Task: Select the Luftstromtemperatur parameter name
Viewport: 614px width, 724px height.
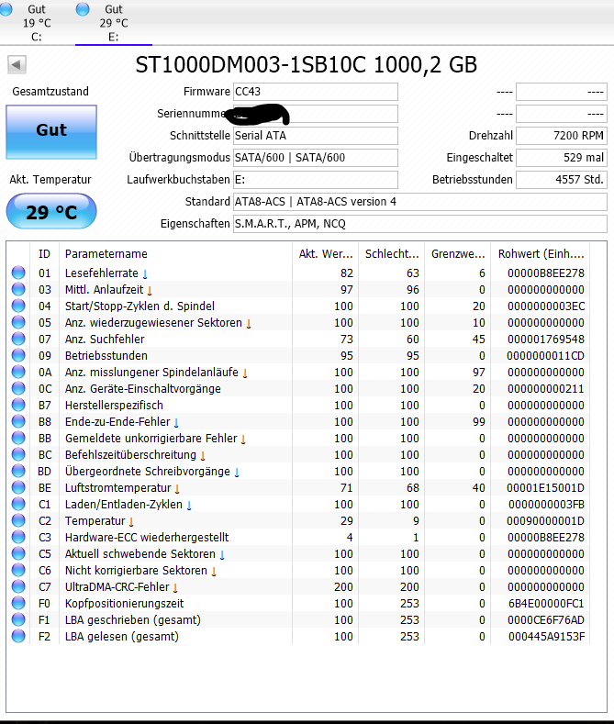Action: 122,487
